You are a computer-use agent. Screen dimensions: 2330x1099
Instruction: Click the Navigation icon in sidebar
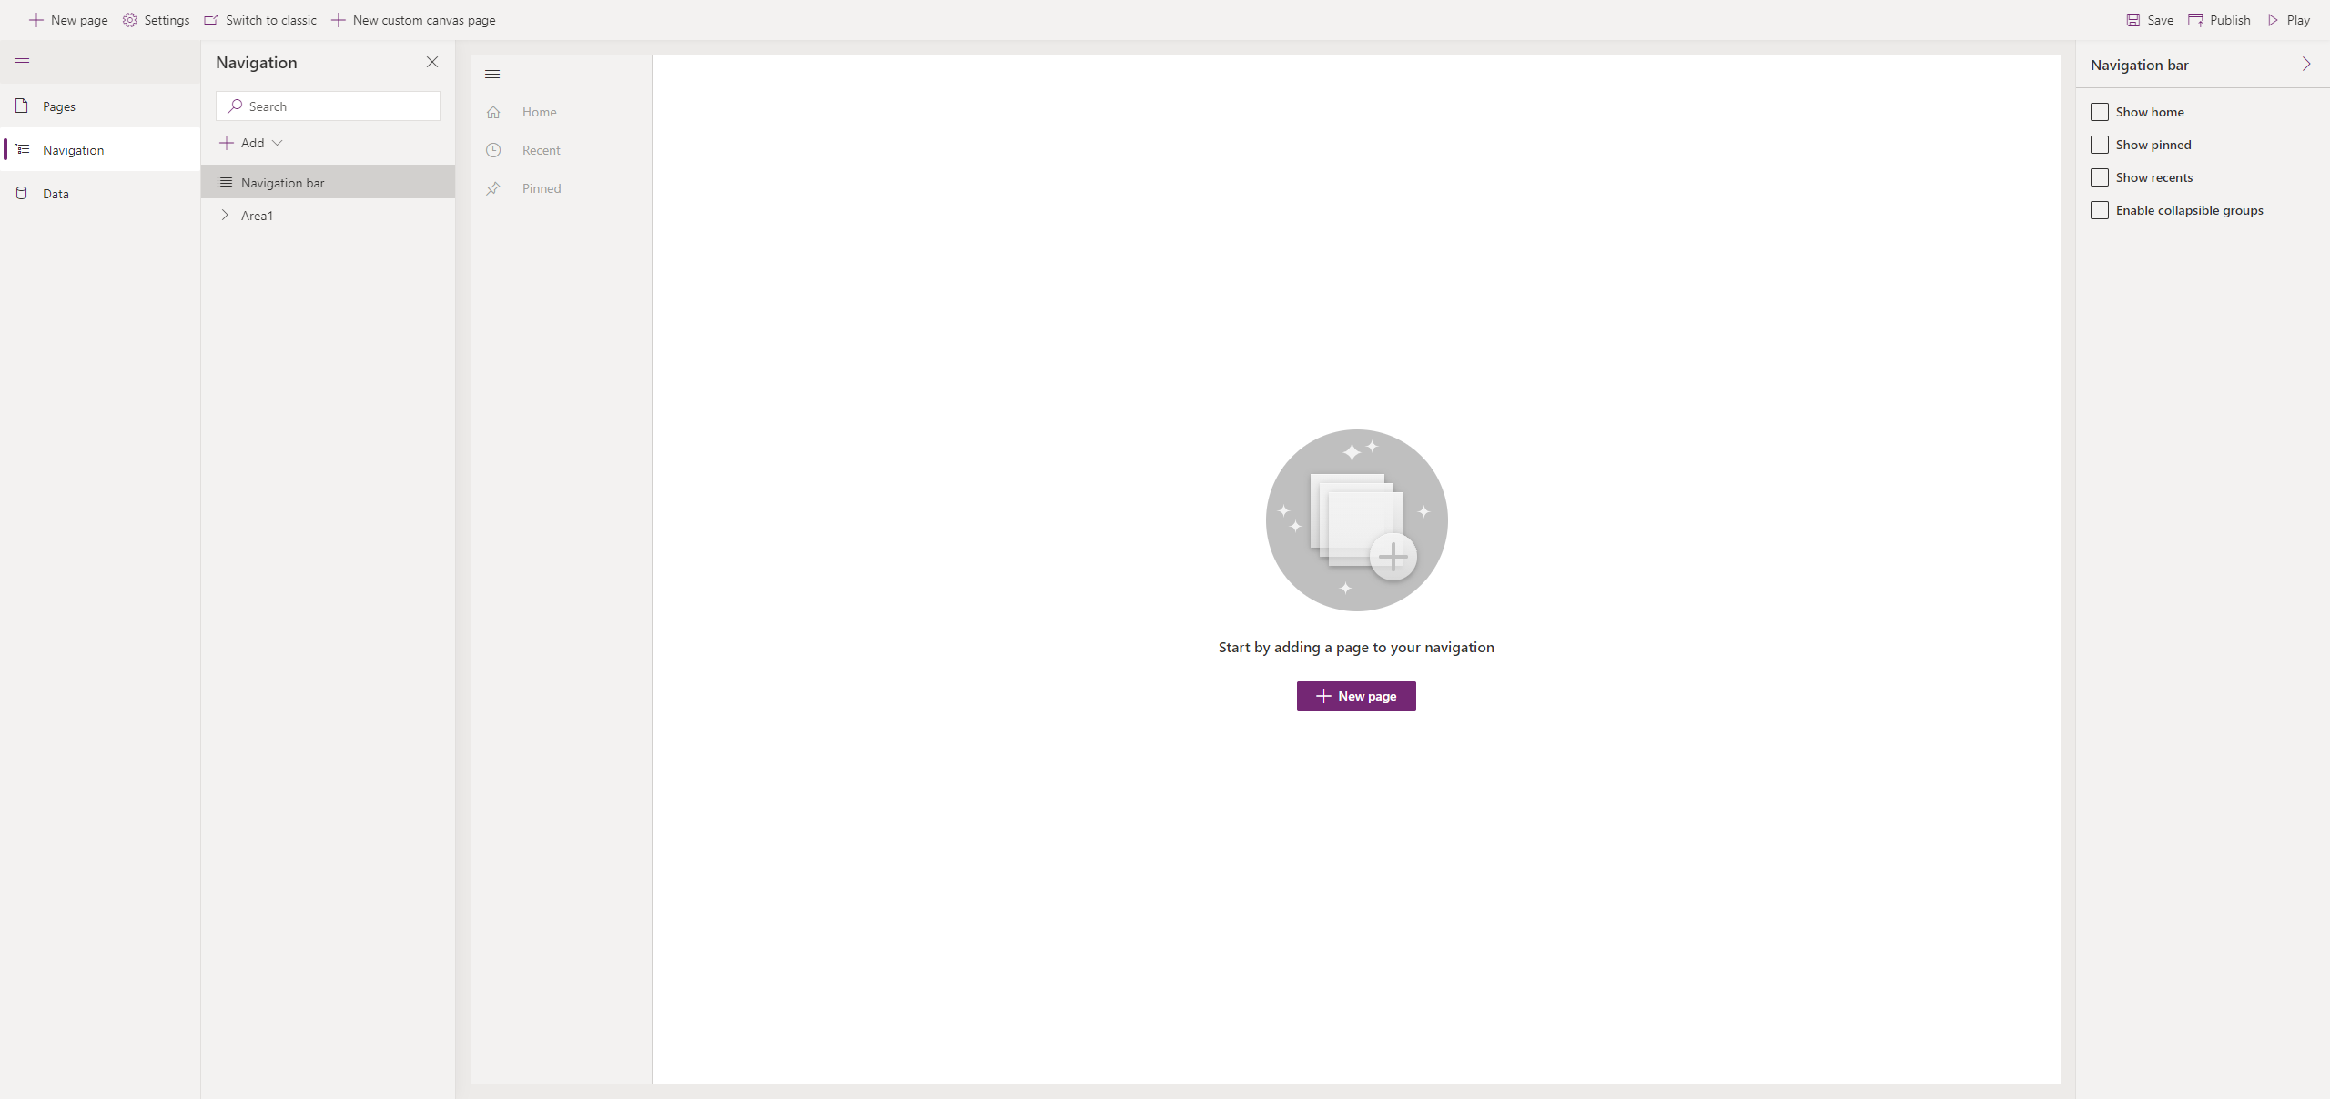tap(22, 148)
